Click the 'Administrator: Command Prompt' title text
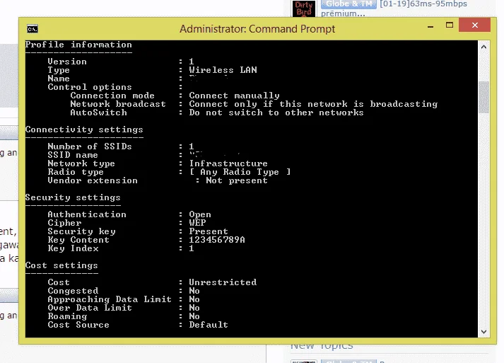504x363 pixels. pos(257,29)
